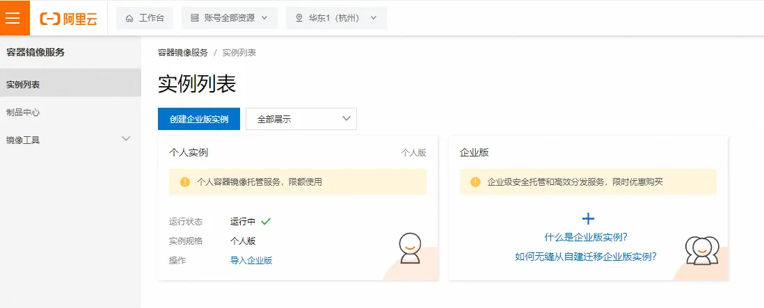Screen dimensions: 764x308
Task: Open the 如何无缝从自建迁移企业版实例? link
Action: pyautogui.click(x=586, y=257)
